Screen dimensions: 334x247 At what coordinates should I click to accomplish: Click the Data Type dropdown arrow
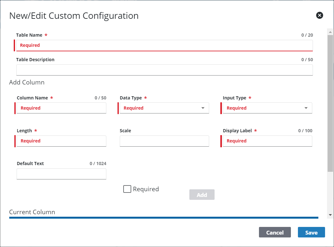tap(203, 108)
